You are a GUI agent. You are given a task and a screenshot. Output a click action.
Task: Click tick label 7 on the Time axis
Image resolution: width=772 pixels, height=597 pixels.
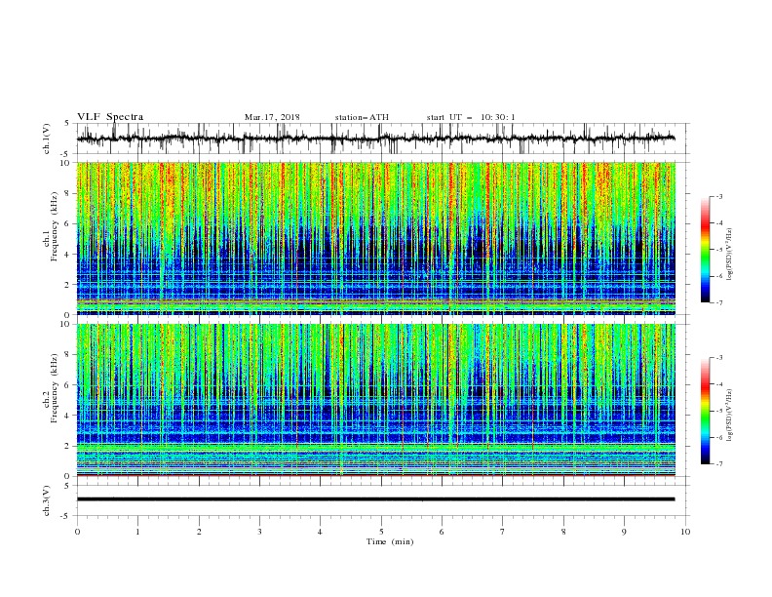503,532
